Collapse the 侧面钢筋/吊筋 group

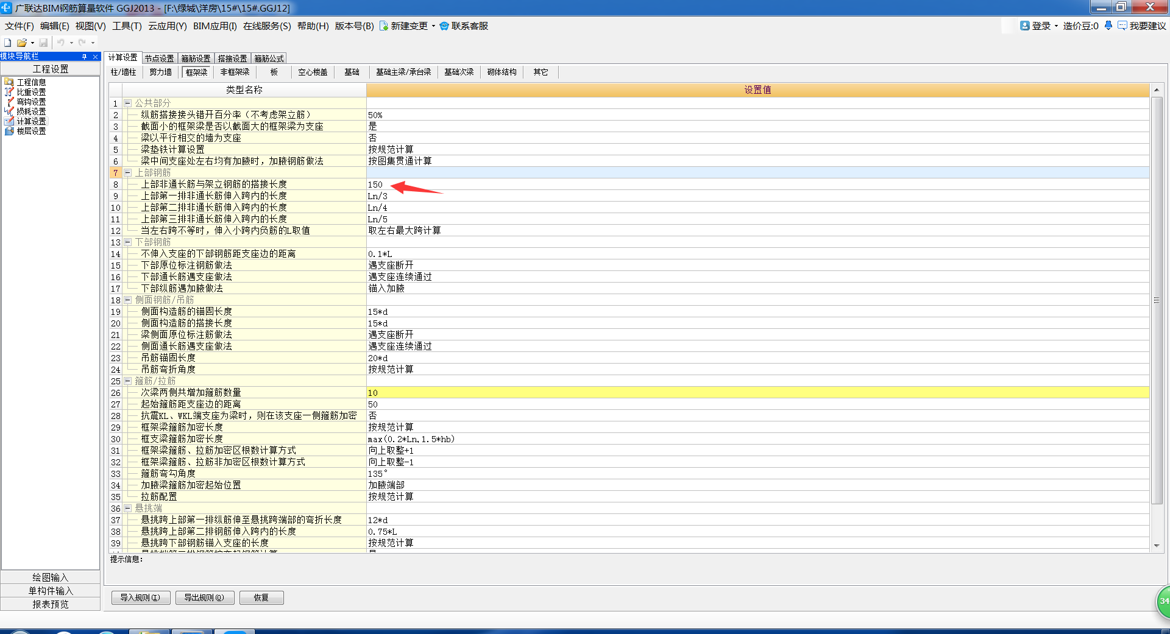click(x=128, y=300)
